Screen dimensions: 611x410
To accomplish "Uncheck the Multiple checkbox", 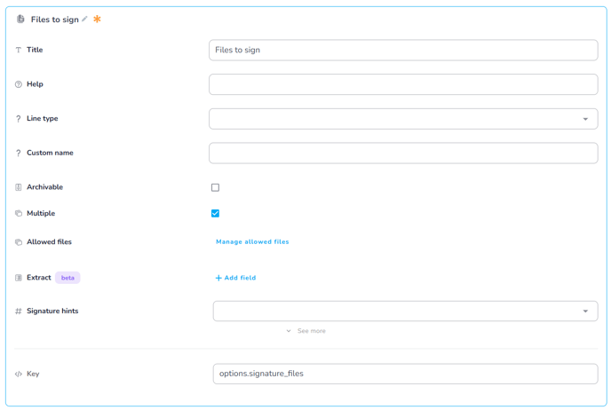I will point(215,214).
